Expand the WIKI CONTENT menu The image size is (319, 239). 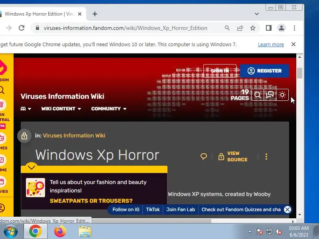coord(61,109)
